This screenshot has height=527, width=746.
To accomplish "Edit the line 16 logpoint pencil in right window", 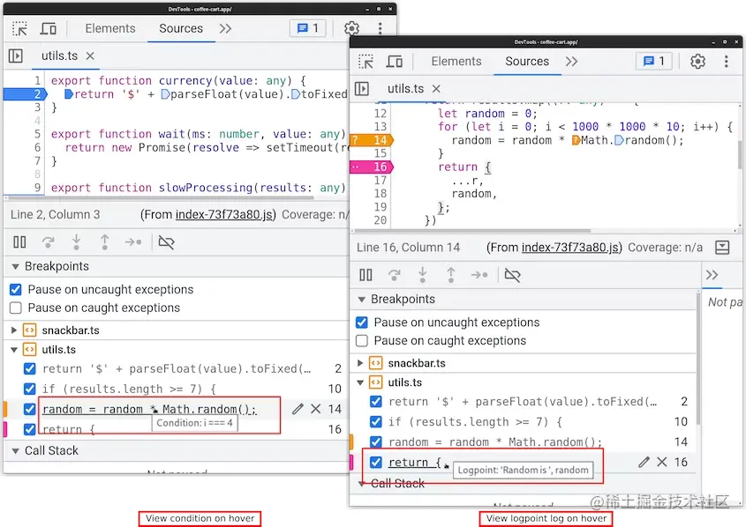I will click(x=644, y=462).
